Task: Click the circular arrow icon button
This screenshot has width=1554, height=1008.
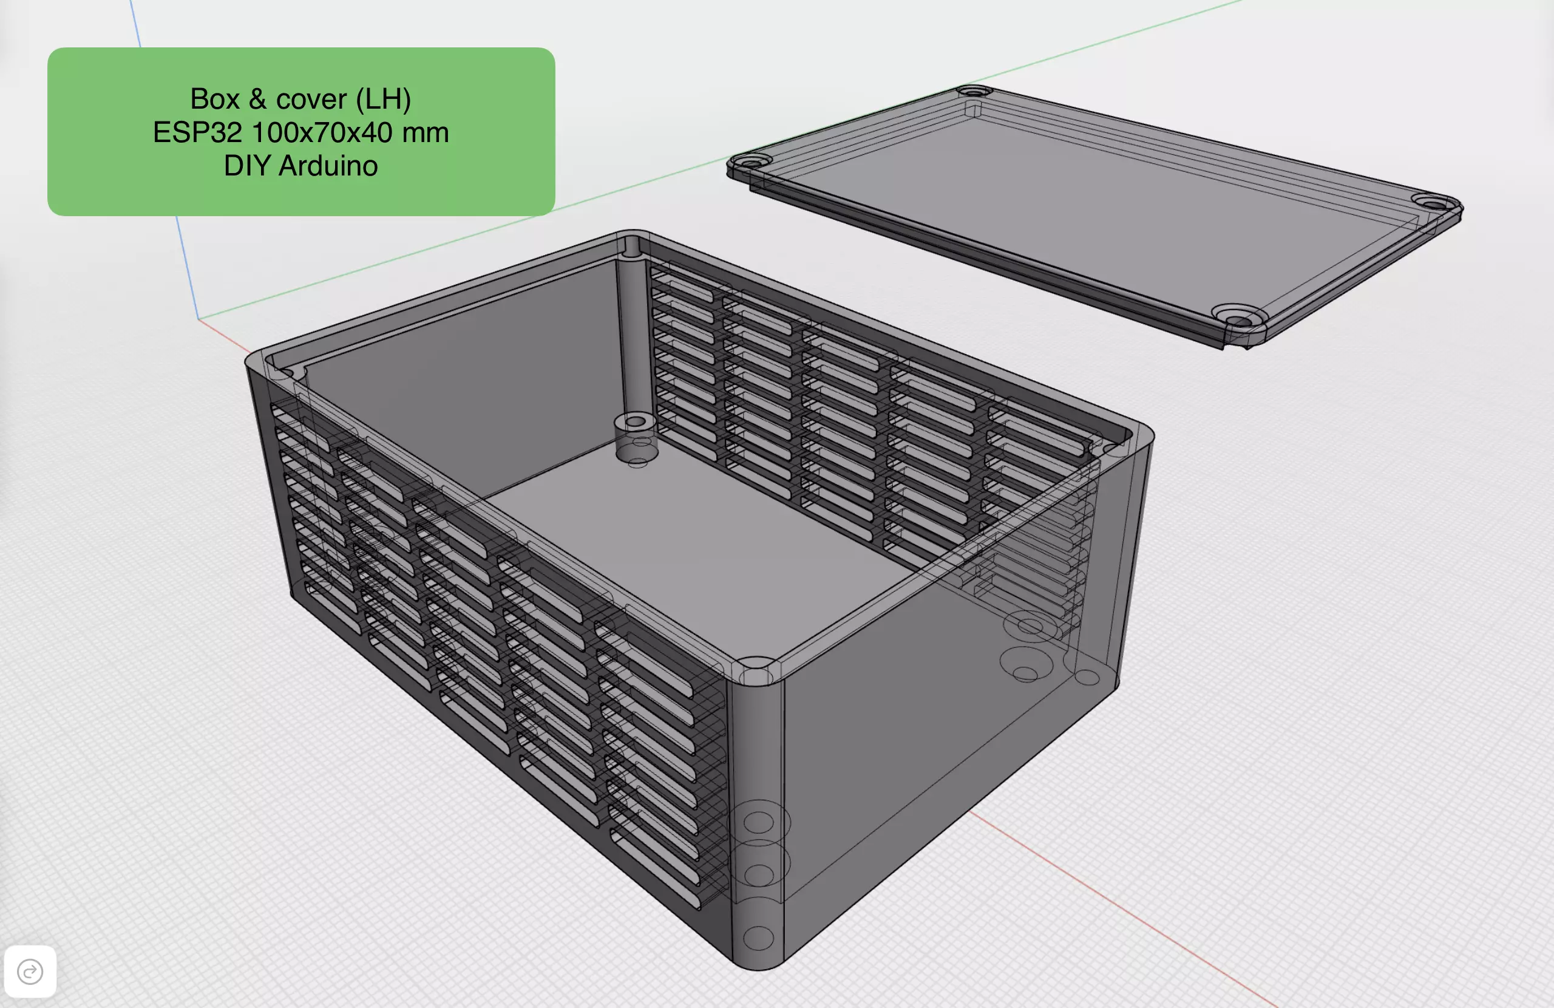Action: [x=29, y=972]
